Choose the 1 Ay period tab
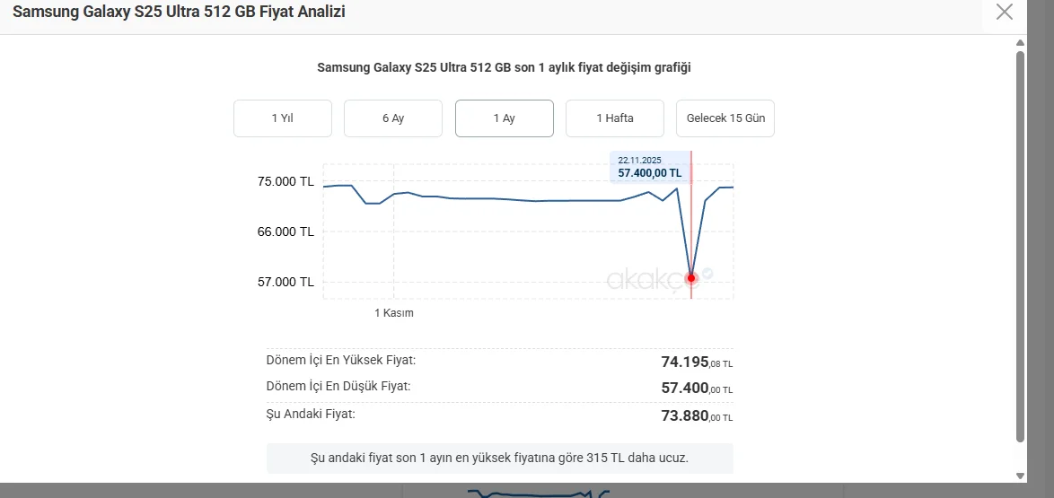 [505, 118]
